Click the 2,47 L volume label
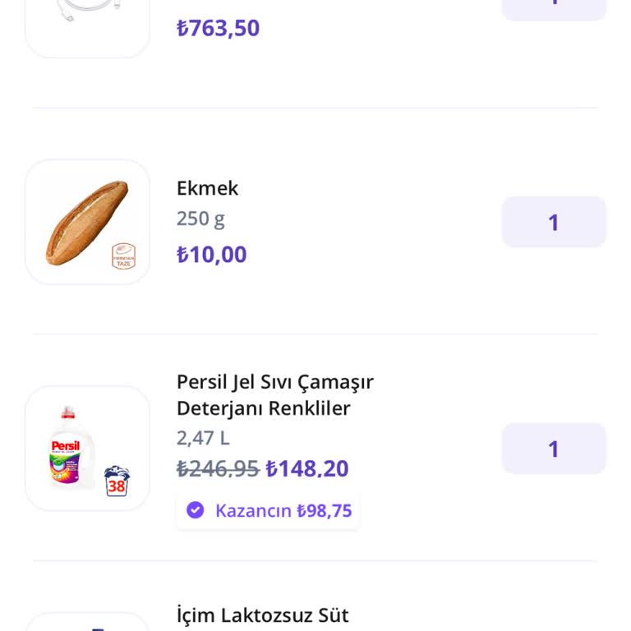Image resolution: width=631 pixels, height=631 pixels. (203, 438)
